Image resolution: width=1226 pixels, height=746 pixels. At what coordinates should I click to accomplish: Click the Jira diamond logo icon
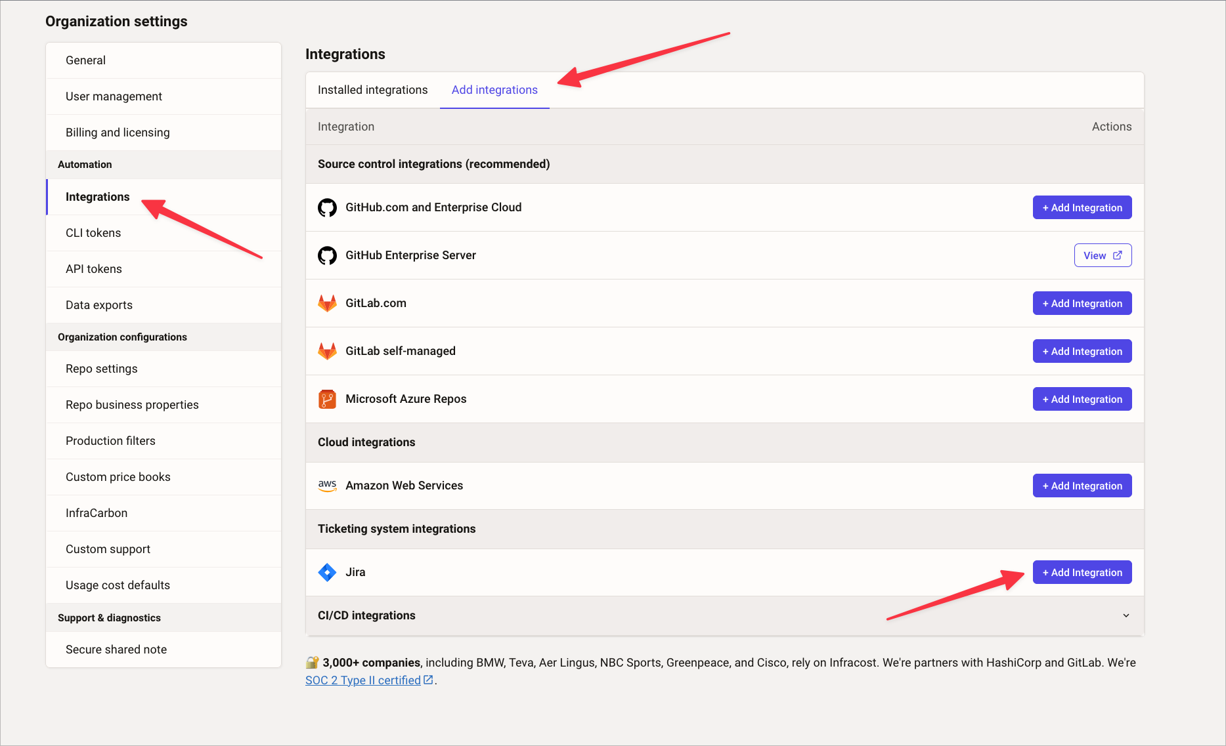pyautogui.click(x=327, y=572)
